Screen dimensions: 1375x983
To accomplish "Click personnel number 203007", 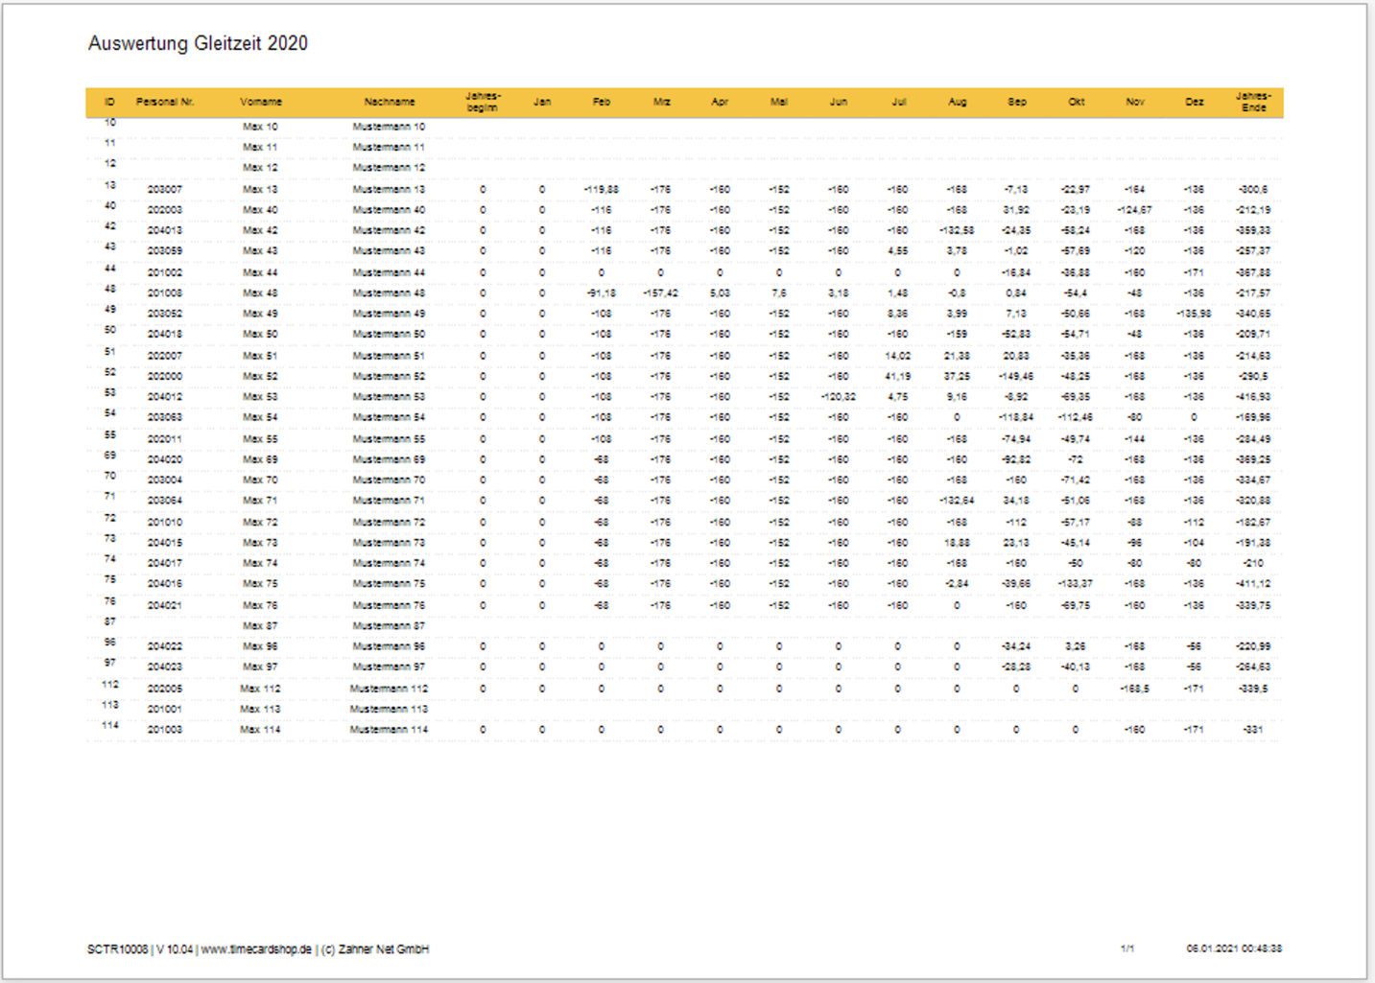I will (x=165, y=189).
